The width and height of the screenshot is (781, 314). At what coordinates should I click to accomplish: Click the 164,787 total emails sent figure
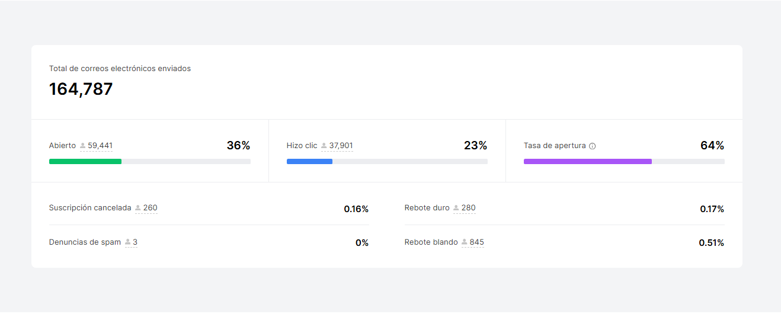pyautogui.click(x=81, y=89)
